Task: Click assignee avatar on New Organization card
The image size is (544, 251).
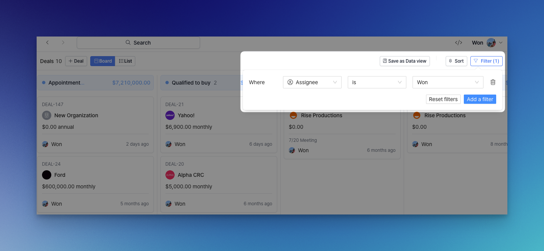Action: pos(45,144)
